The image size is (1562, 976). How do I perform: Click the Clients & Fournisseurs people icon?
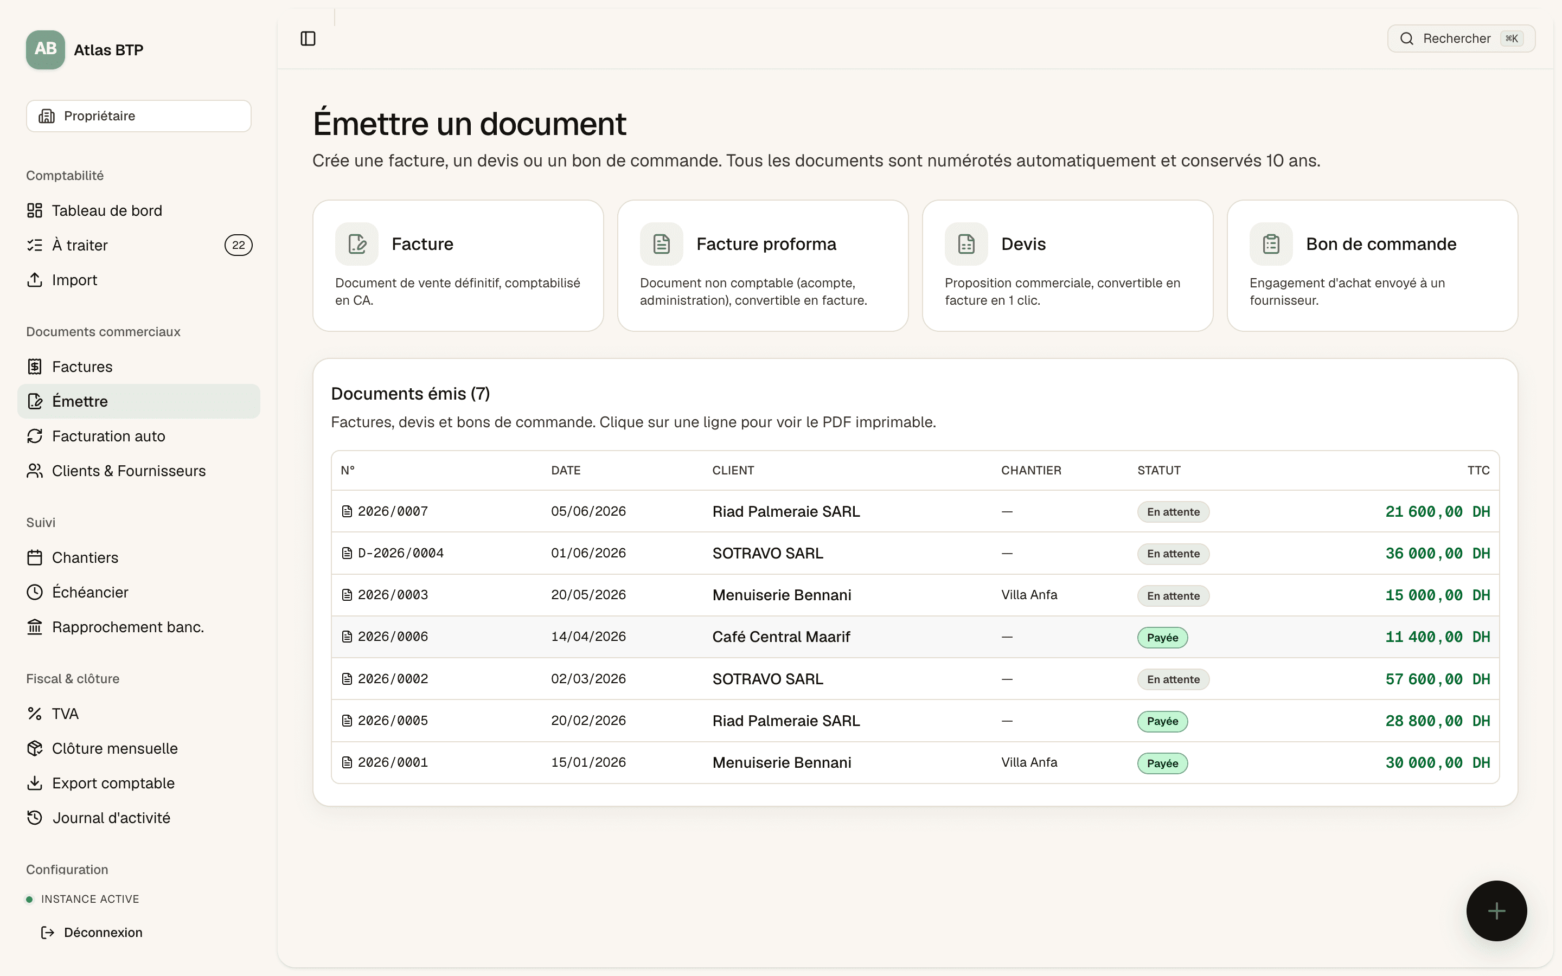pos(35,471)
